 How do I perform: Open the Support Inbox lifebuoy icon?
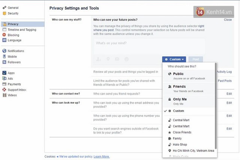(4, 90)
